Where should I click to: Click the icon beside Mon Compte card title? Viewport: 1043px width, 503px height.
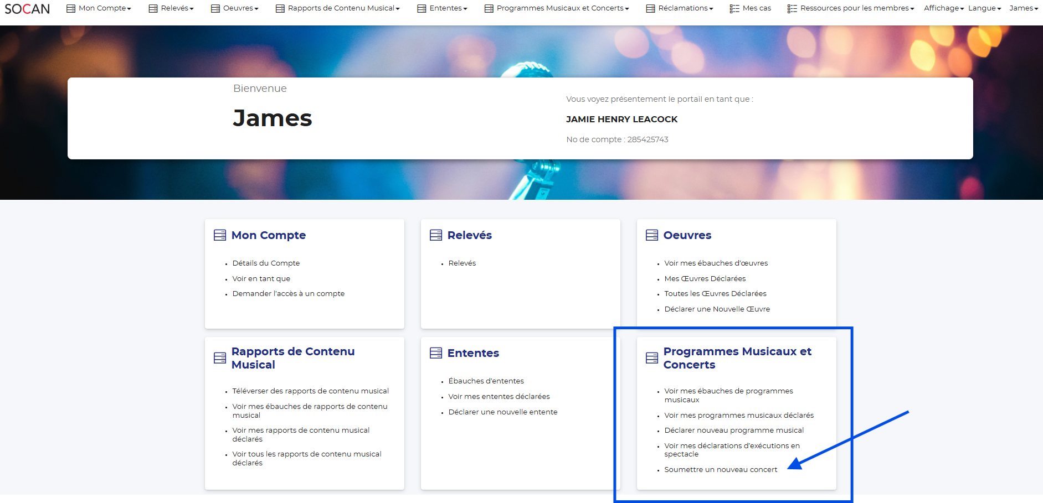(220, 235)
